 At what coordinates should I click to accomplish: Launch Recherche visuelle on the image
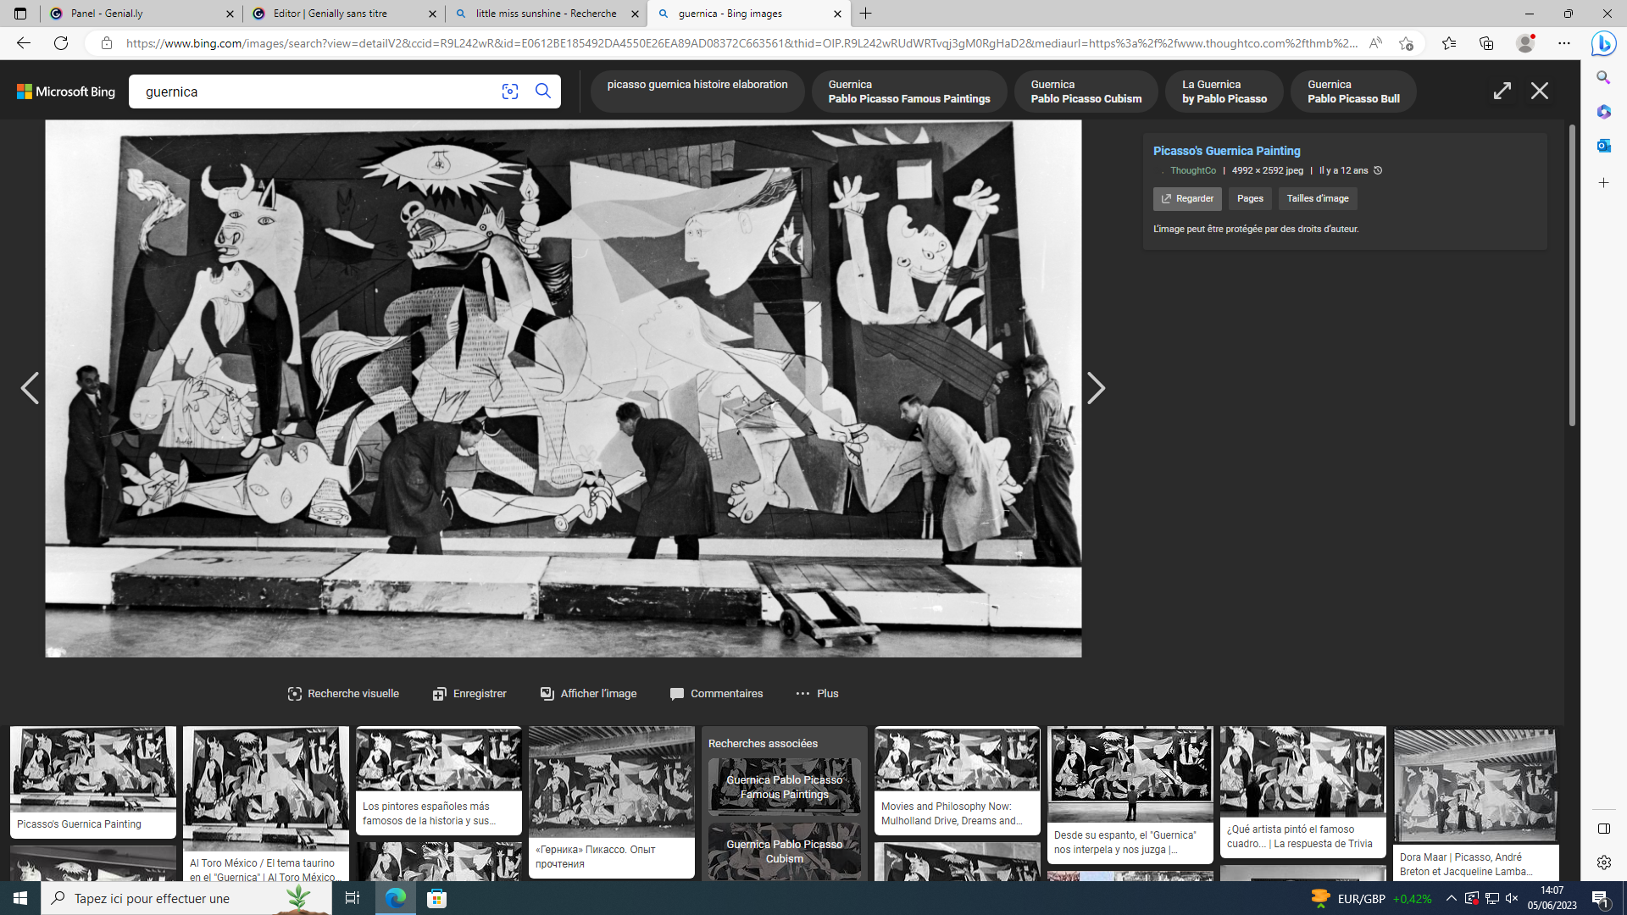tap(343, 693)
